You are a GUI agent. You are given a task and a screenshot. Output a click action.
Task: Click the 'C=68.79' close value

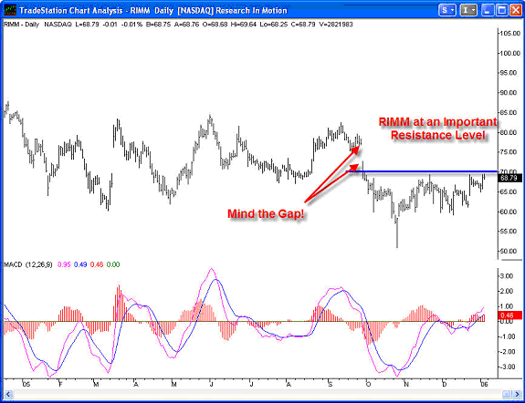click(x=303, y=25)
